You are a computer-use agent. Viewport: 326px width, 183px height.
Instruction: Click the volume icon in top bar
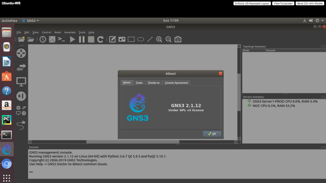311,20
